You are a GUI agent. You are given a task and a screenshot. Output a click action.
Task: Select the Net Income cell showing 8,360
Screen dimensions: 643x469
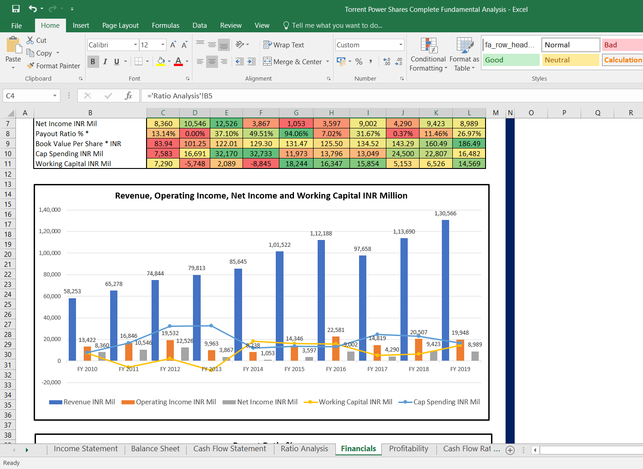click(163, 123)
